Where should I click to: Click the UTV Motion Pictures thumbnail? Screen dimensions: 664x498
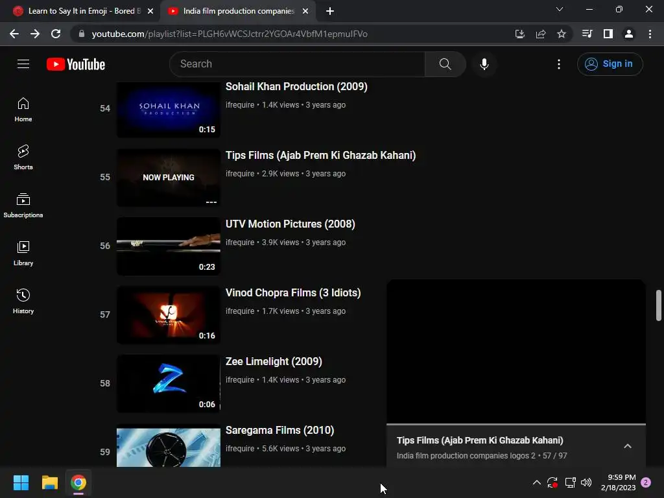[169, 246]
